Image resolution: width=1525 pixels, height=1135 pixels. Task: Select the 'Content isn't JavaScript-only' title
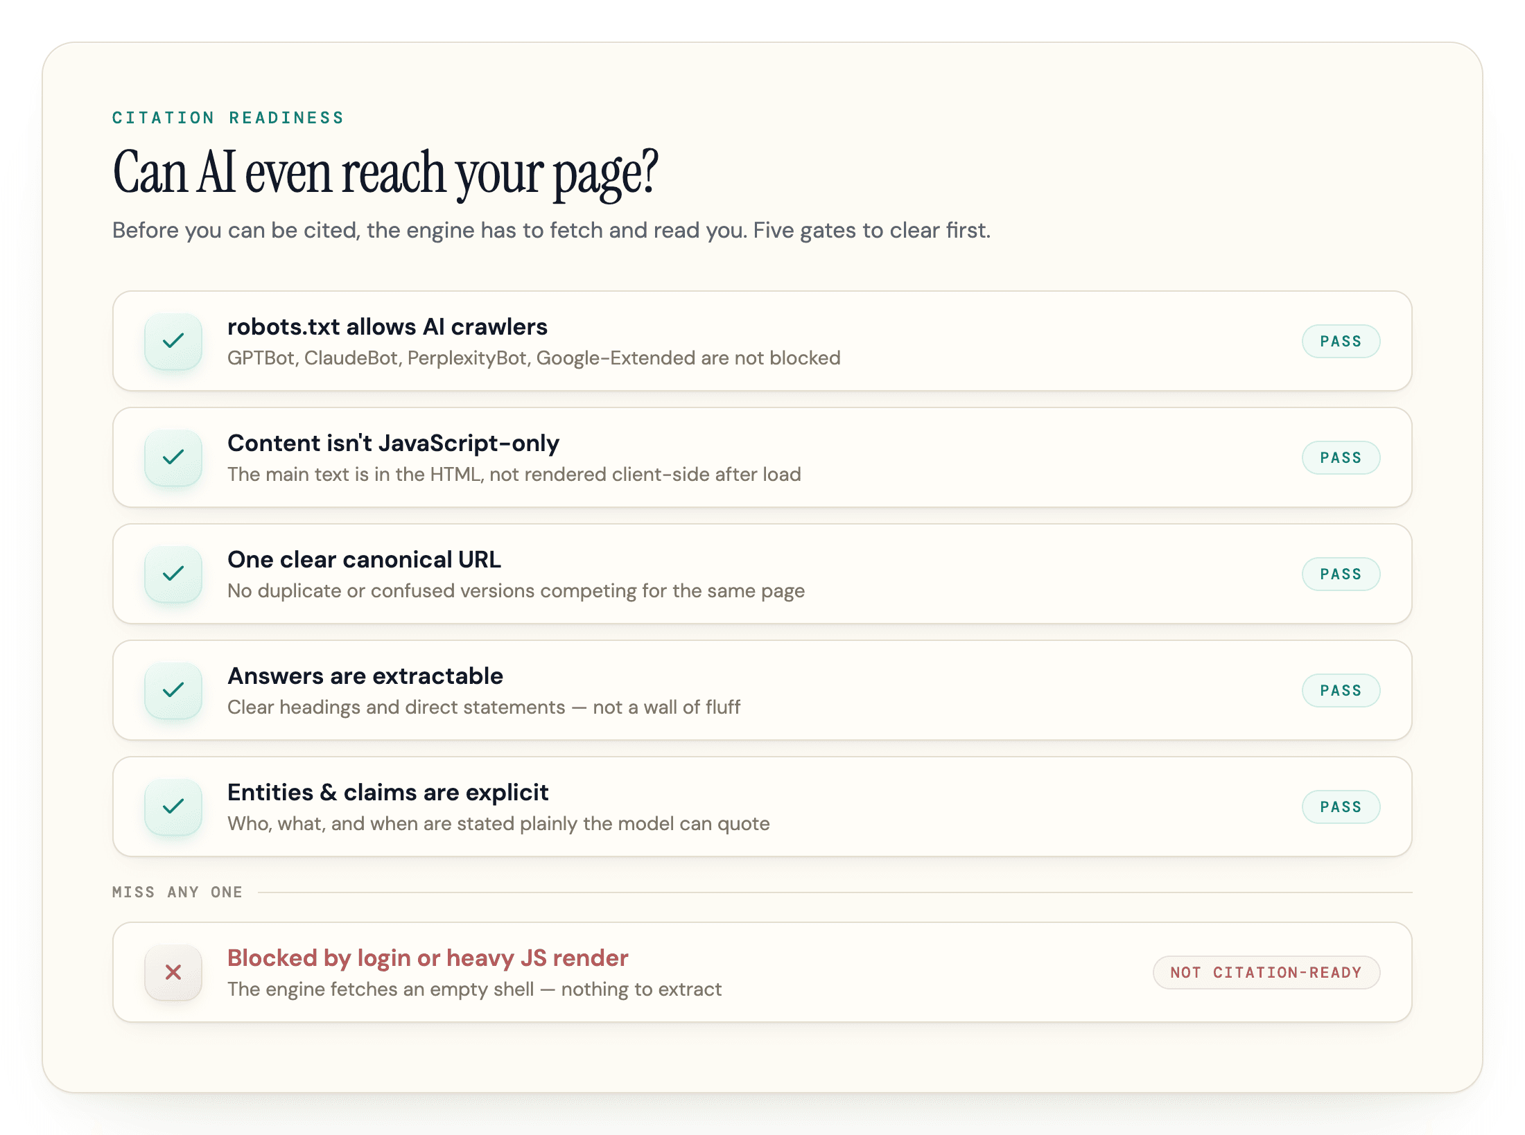pyautogui.click(x=394, y=443)
